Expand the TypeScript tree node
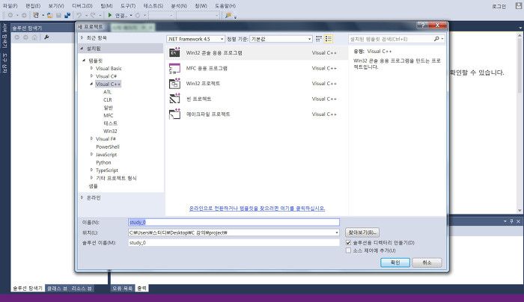The height and width of the screenshot is (302, 524). (91, 170)
